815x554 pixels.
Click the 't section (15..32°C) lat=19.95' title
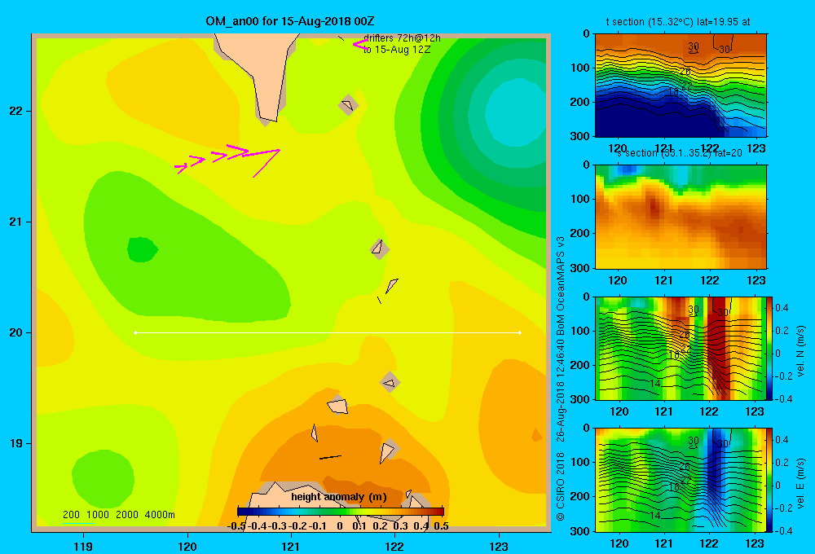pos(678,22)
